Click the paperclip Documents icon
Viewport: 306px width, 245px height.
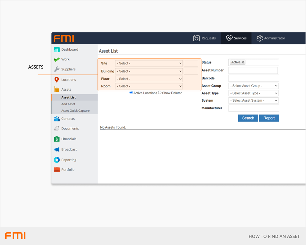[x=56, y=129]
